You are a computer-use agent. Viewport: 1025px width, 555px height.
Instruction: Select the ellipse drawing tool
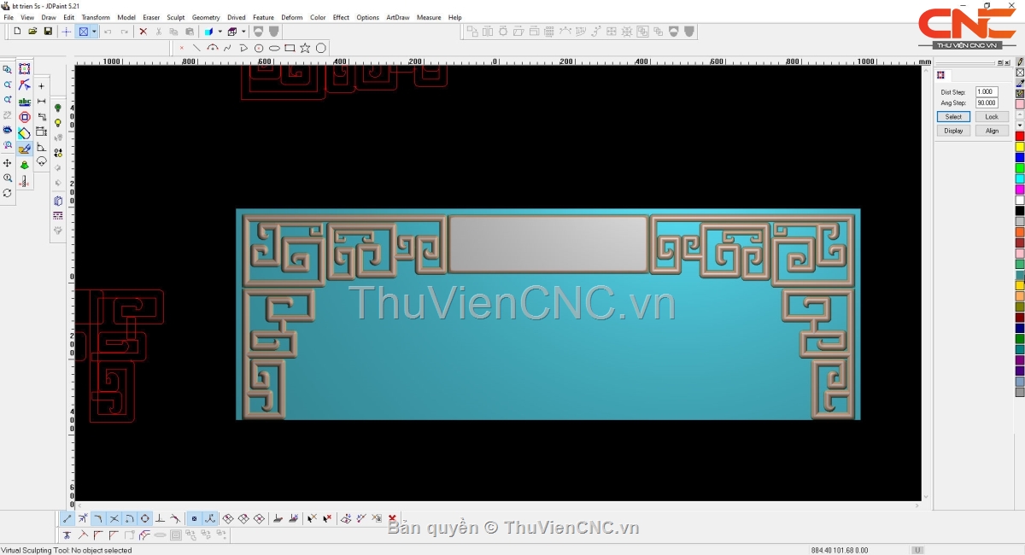pos(274,48)
